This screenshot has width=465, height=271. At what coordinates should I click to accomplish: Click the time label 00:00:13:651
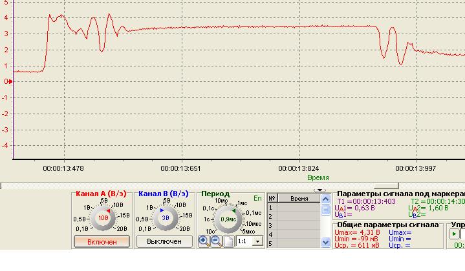(x=180, y=168)
